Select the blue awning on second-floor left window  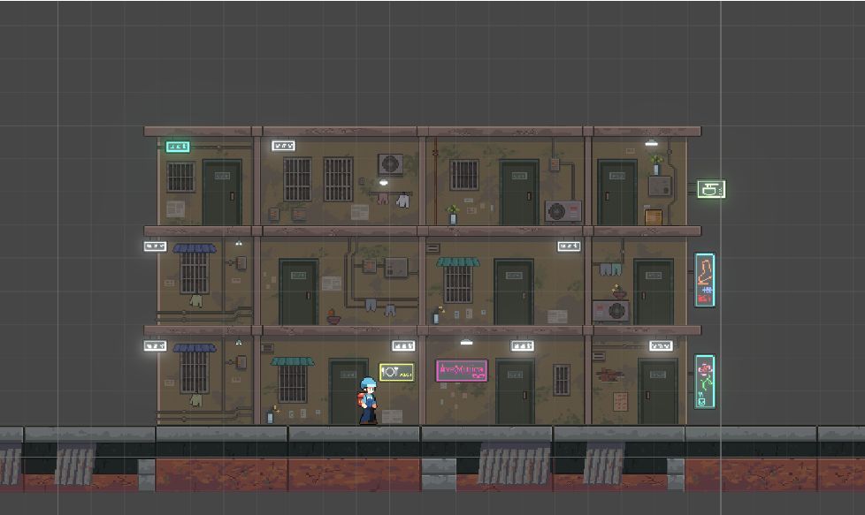pyautogui.click(x=195, y=248)
